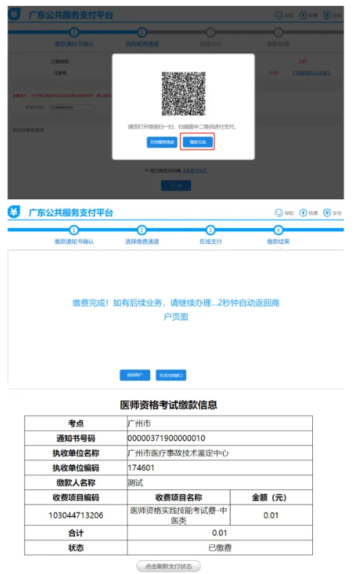Click step 1 circle above 缴款通知书确认
The width and height of the screenshot is (364, 574).
click(74, 230)
